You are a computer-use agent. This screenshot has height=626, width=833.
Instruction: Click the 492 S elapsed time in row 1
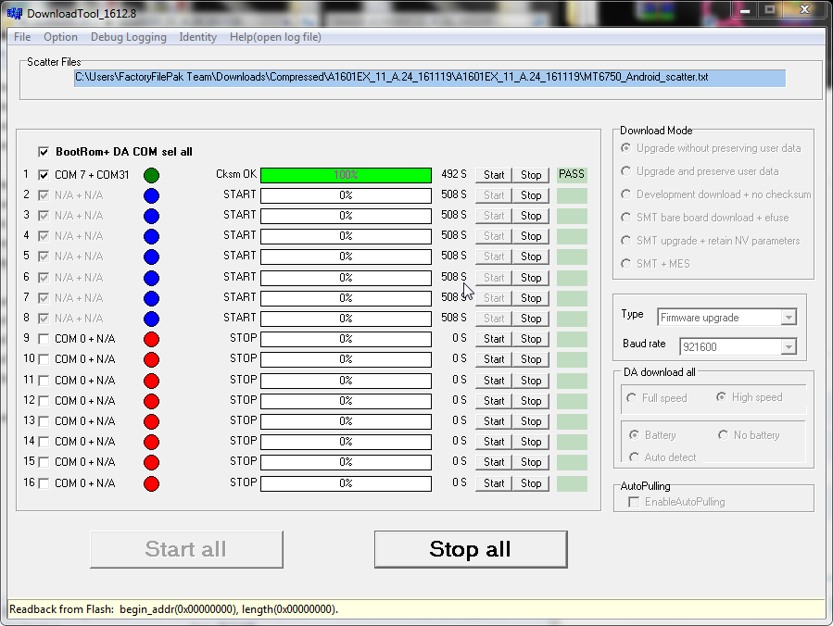click(454, 174)
